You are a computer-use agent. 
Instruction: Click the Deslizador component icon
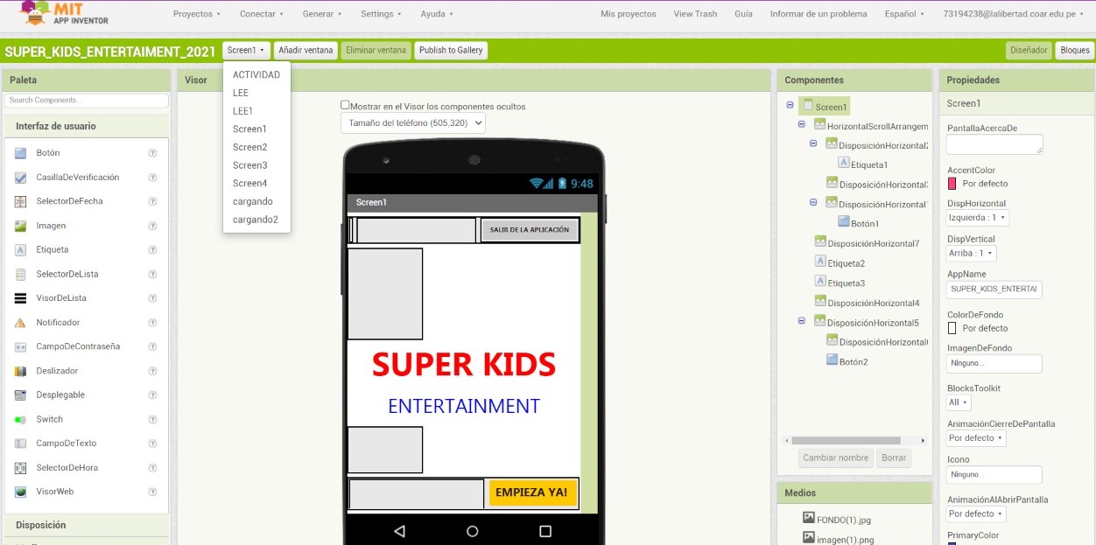click(x=20, y=371)
